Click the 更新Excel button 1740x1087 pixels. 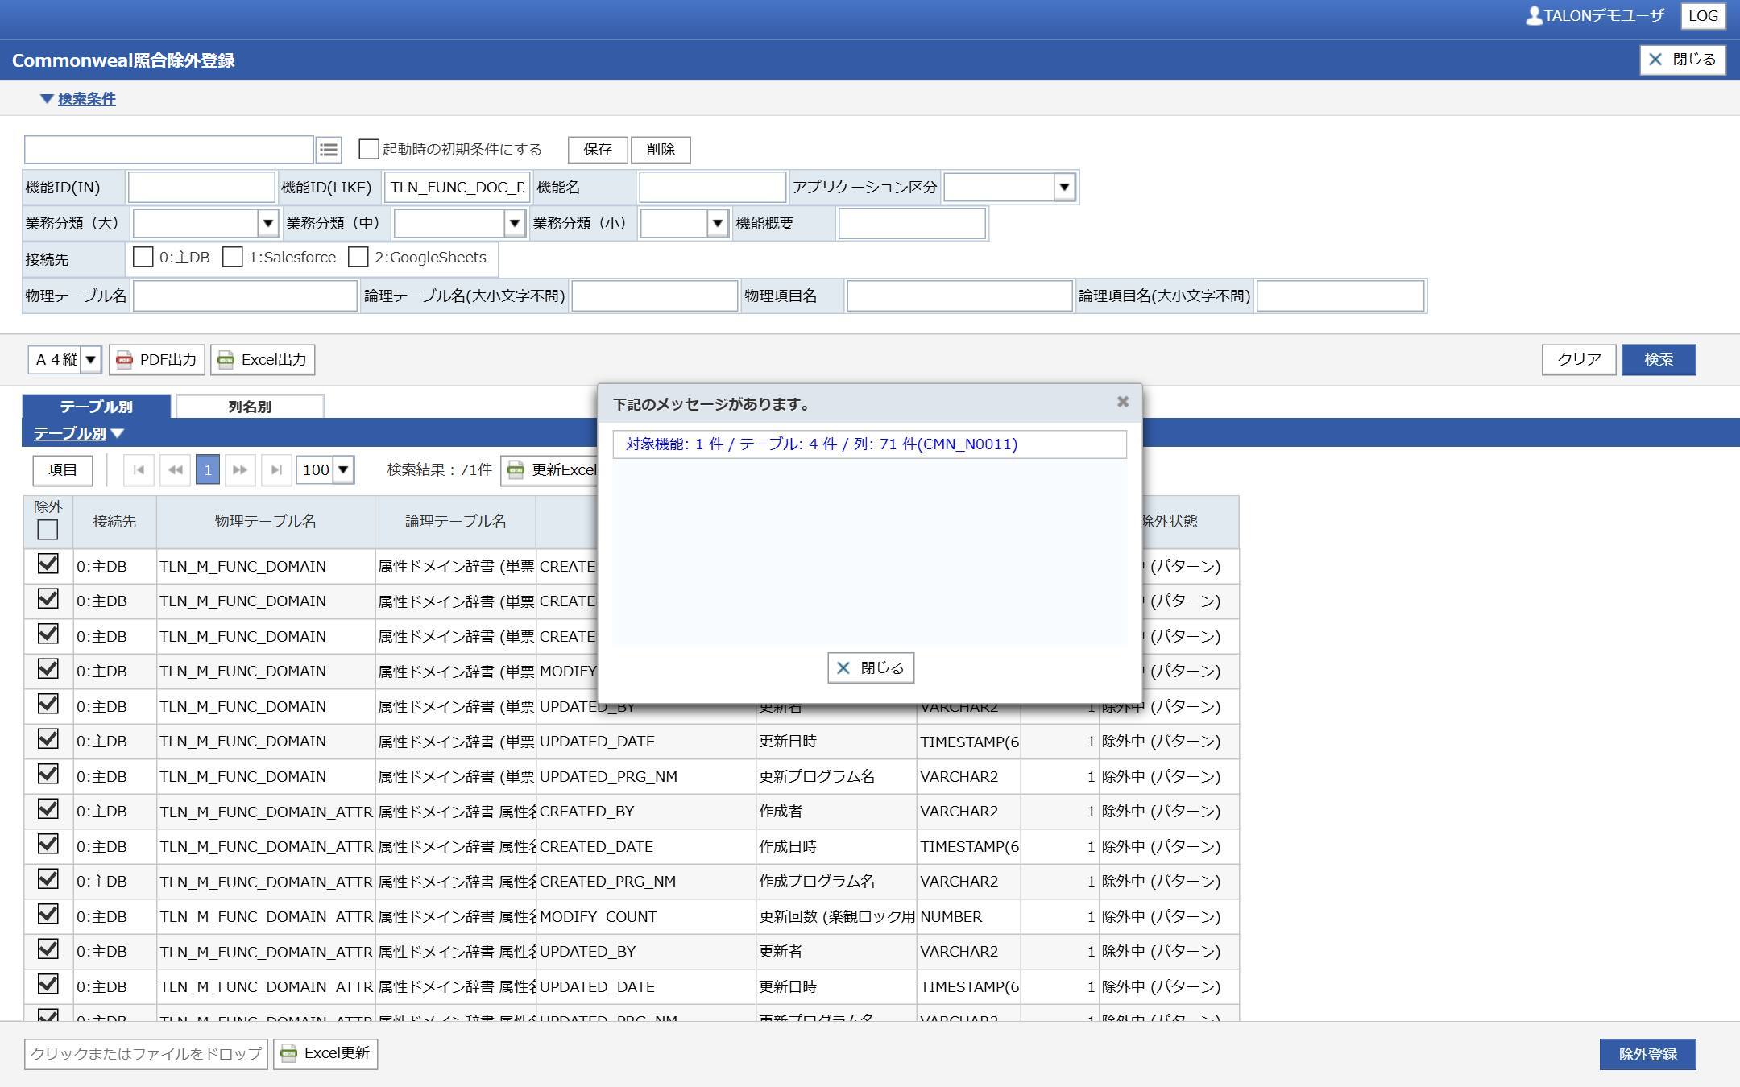click(x=550, y=470)
